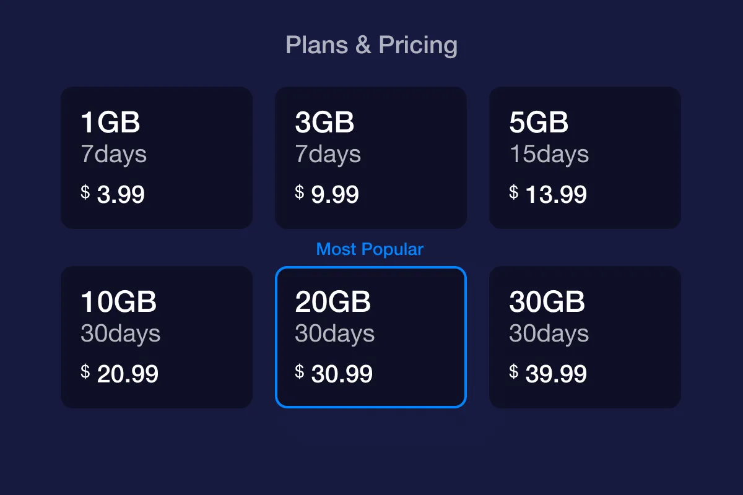743x495 pixels.
Task: Click the $20.99 price
Action: (120, 374)
